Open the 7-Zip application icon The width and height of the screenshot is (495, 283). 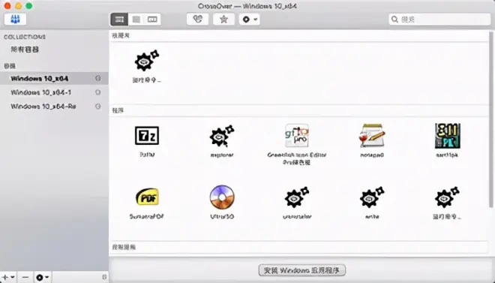[147, 136]
